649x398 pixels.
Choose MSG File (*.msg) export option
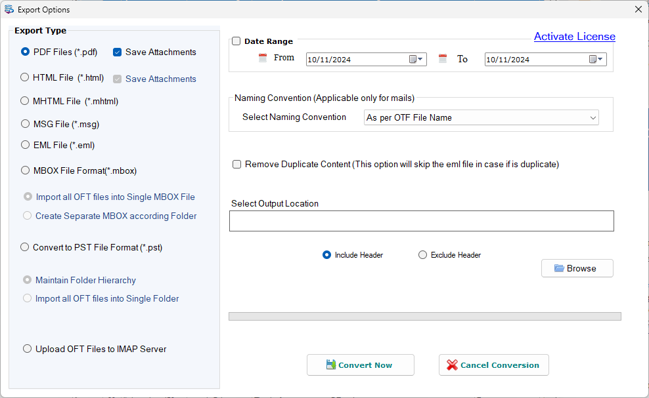(25, 123)
